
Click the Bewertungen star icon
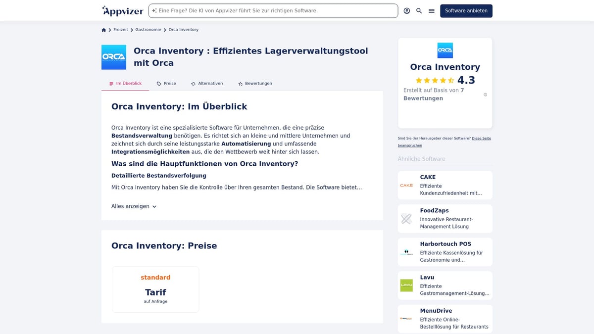point(240,83)
